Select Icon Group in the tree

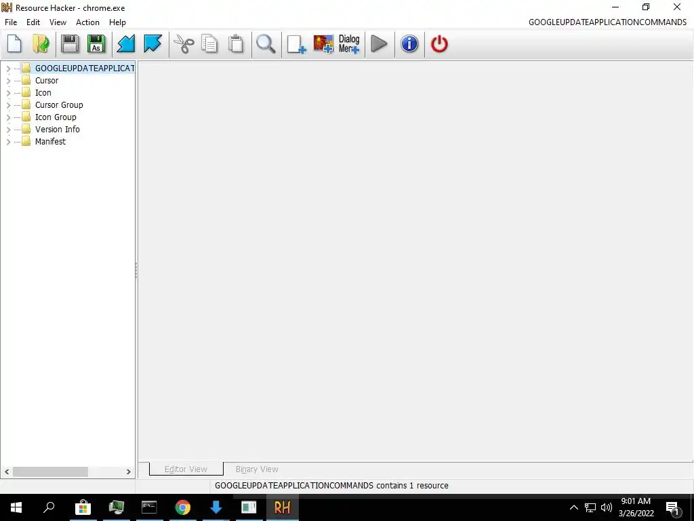point(56,117)
